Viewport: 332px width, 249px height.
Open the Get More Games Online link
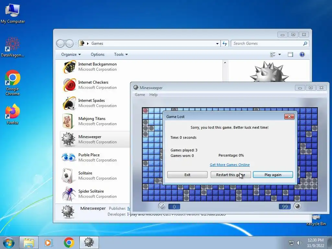pyautogui.click(x=230, y=165)
